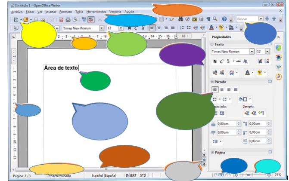Toggle INSERT mode in the status bar
This screenshot has height=181, width=289.
click(131, 175)
